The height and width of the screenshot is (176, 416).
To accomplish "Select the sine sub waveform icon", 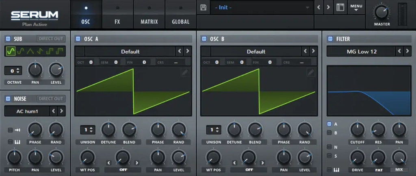I will (10, 51).
